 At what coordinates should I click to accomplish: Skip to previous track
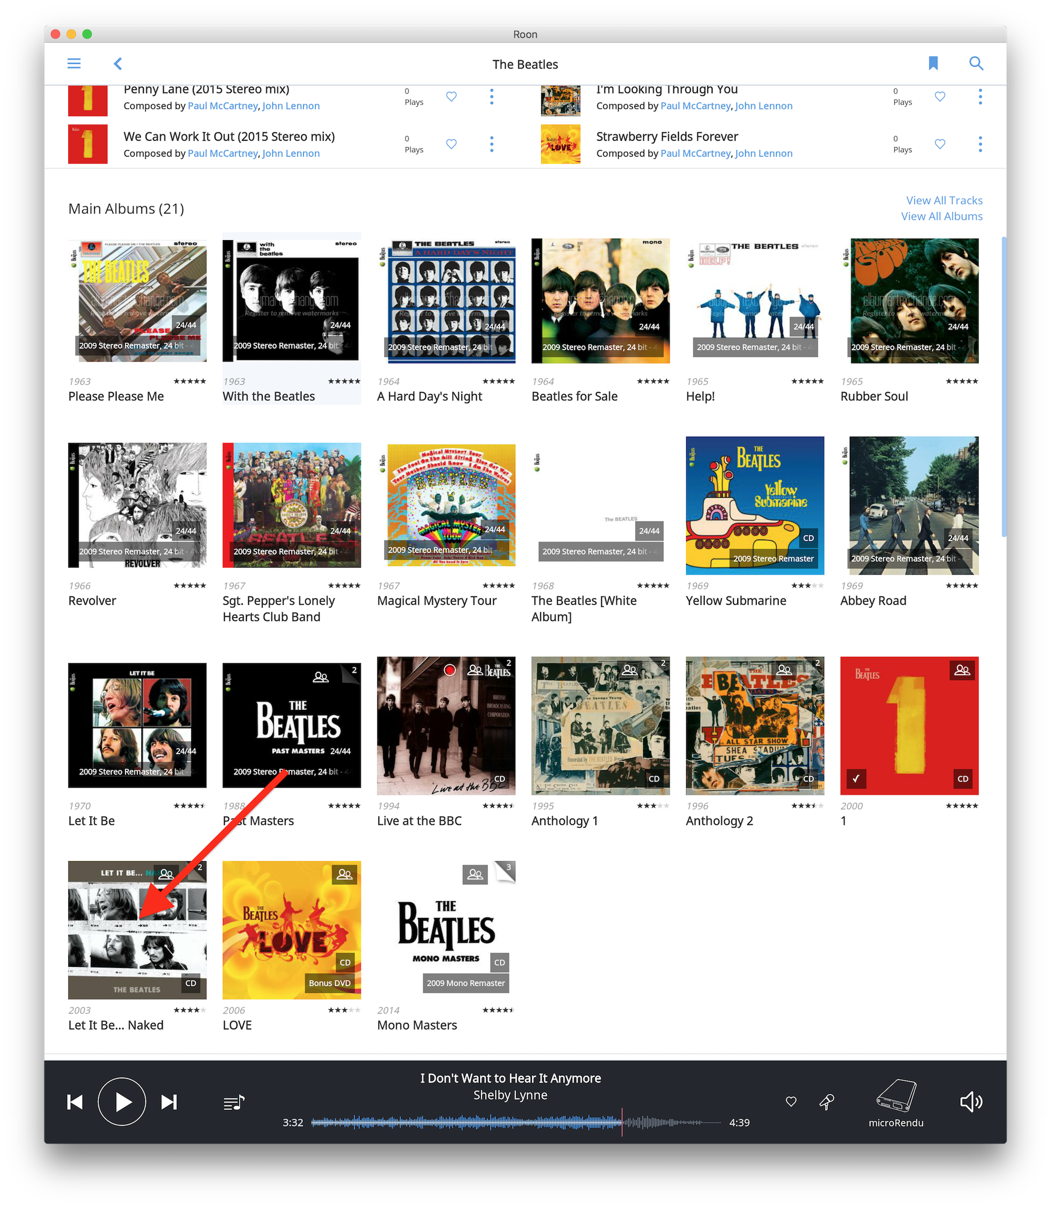pos(75,1102)
